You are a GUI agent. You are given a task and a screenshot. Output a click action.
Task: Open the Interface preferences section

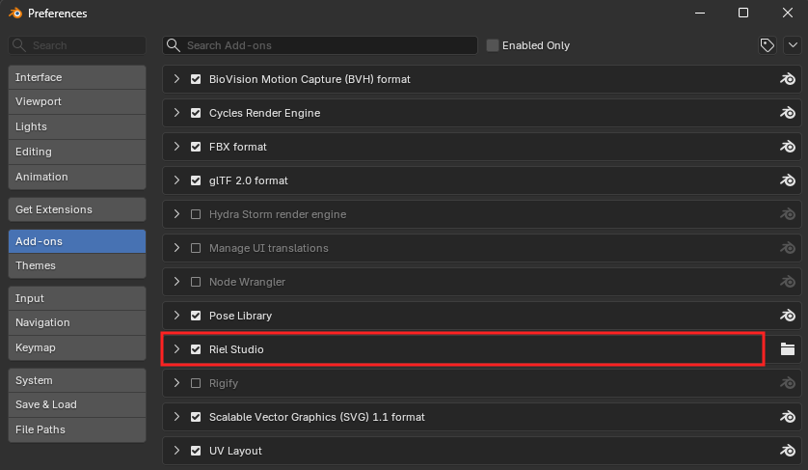click(x=77, y=77)
